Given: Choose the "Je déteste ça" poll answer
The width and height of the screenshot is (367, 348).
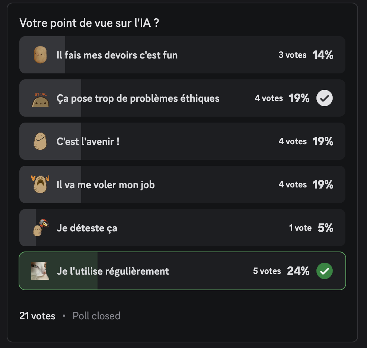Looking at the screenshot, I should click(167, 228).
